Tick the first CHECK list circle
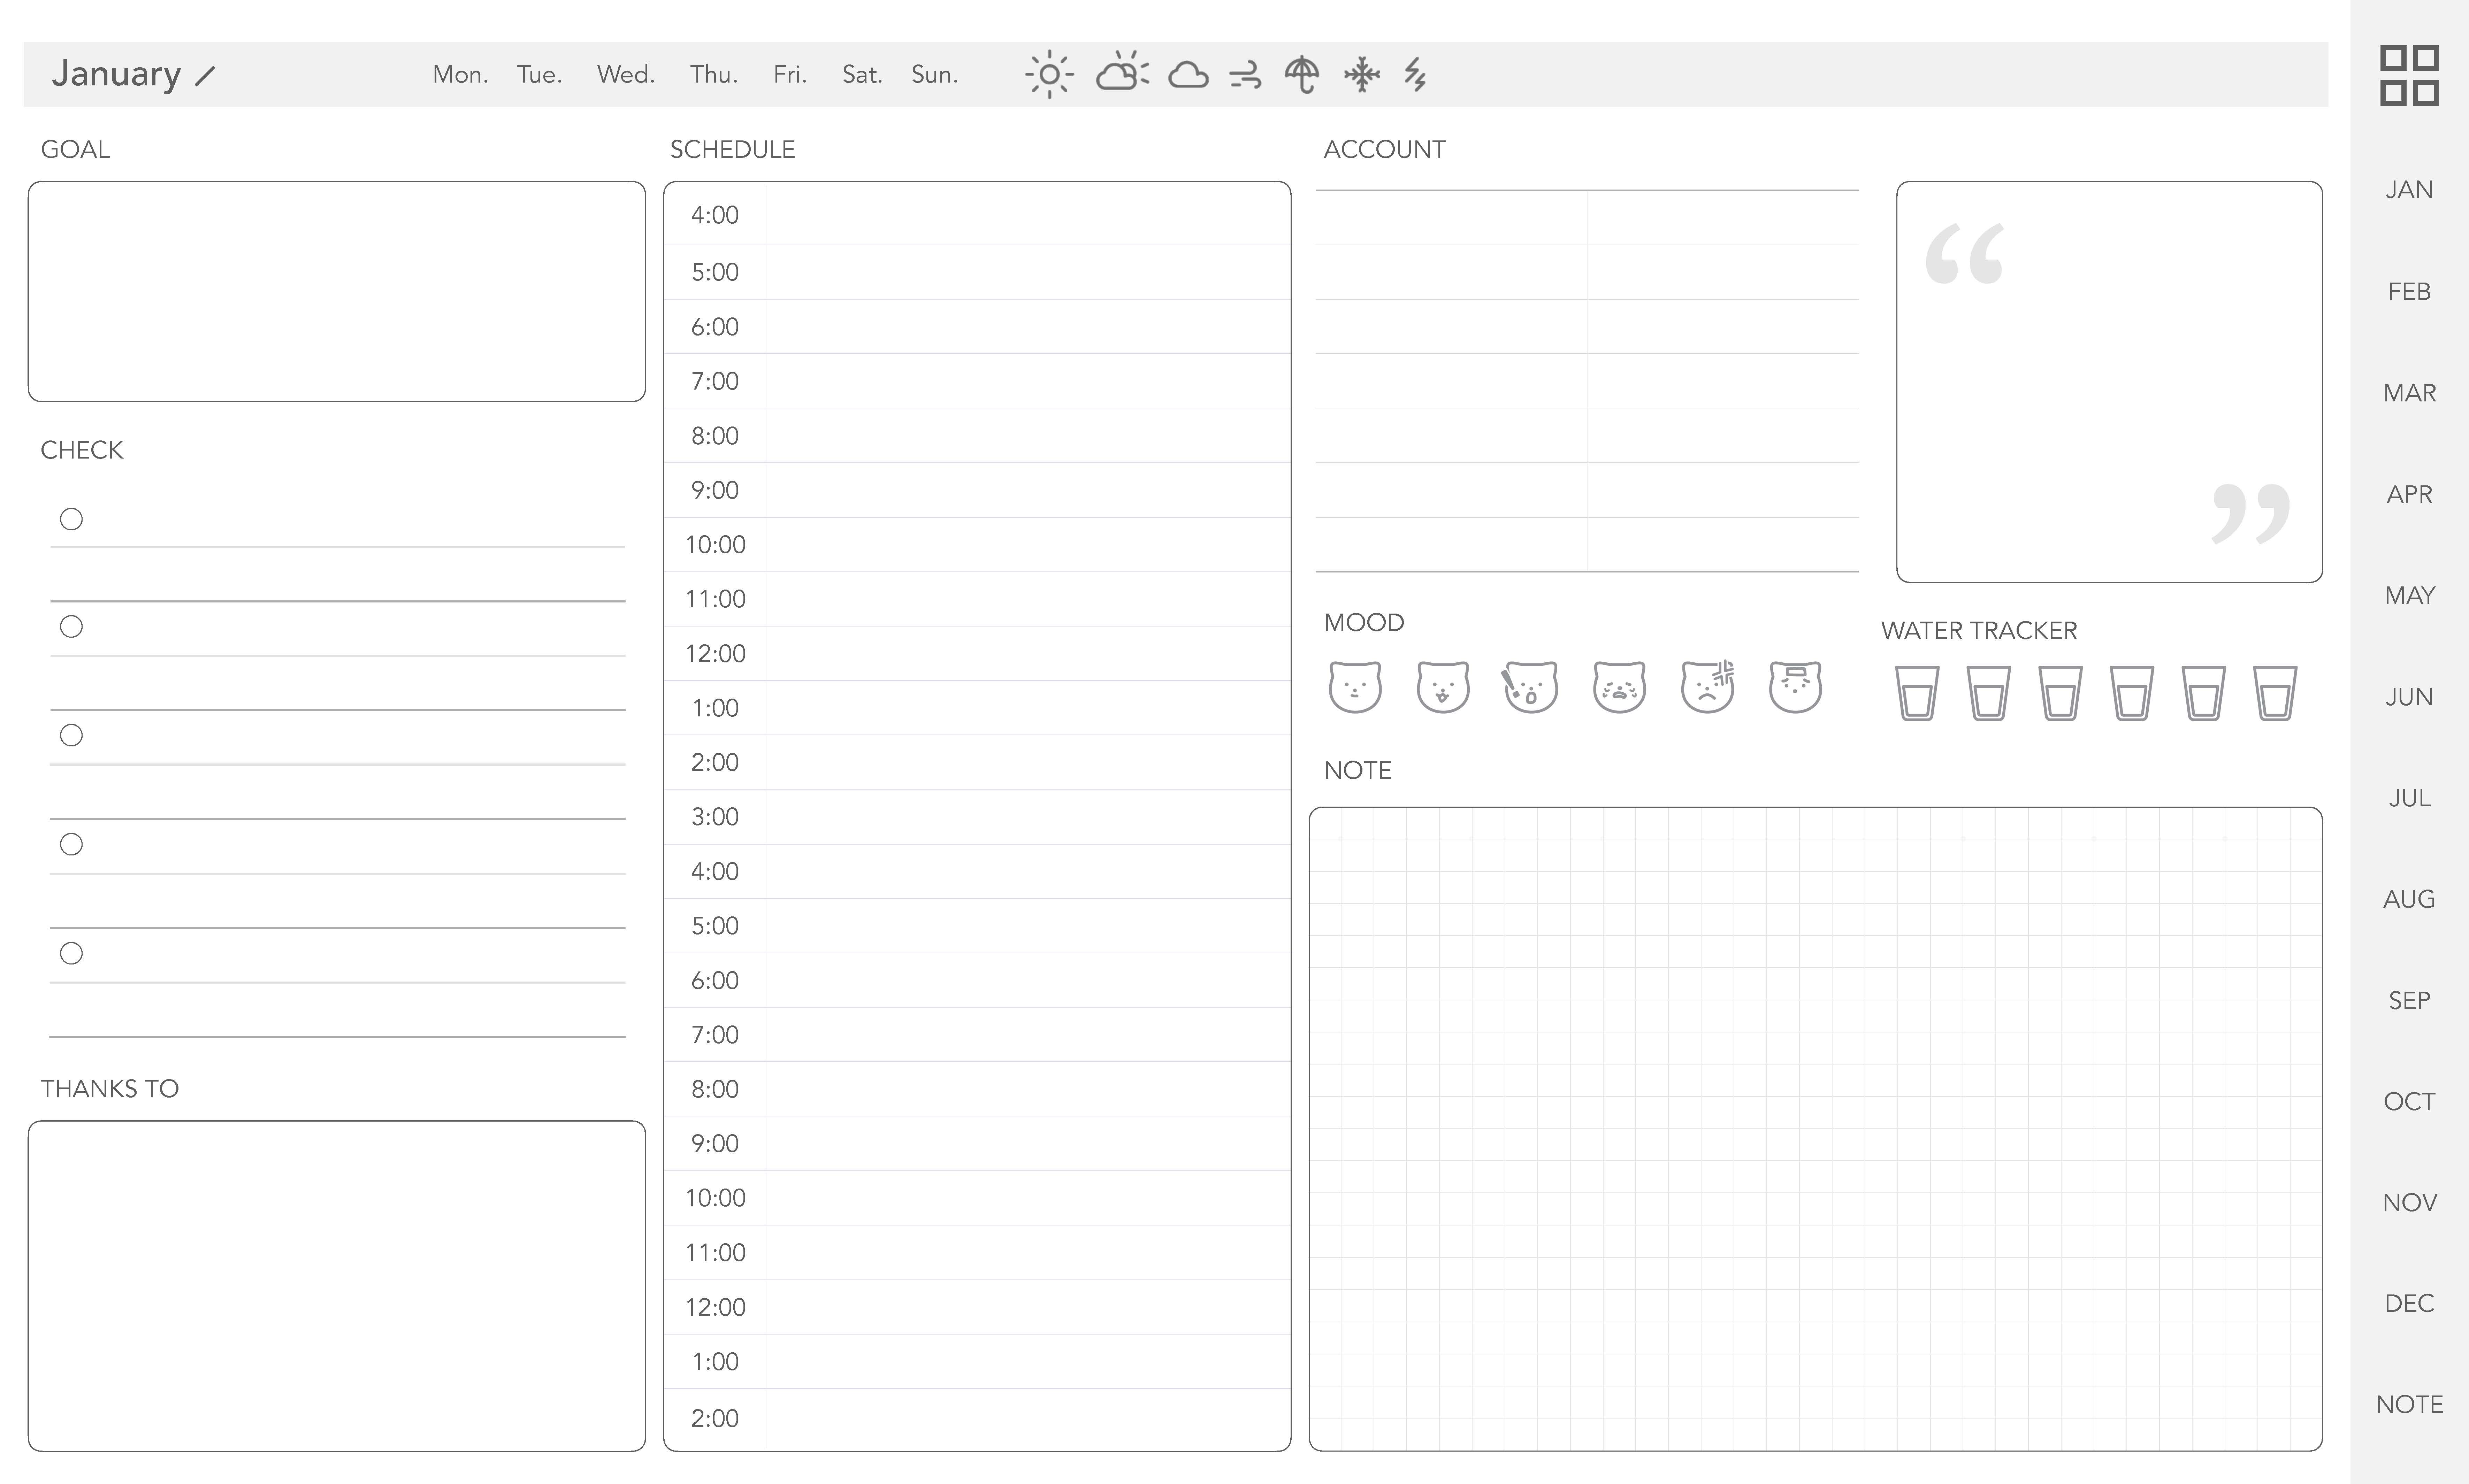This screenshot has height=1484, width=2469. [x=71, y=519]
